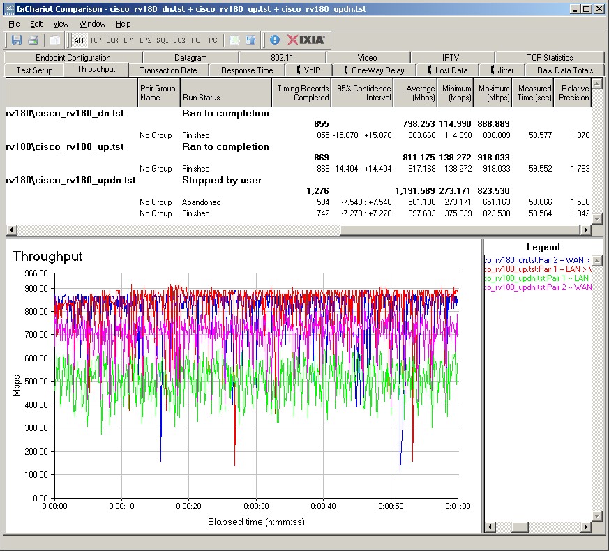Screen dimensions: 609x551
Task: Switch to the Jitter tab
Action: tap(502, 70)
